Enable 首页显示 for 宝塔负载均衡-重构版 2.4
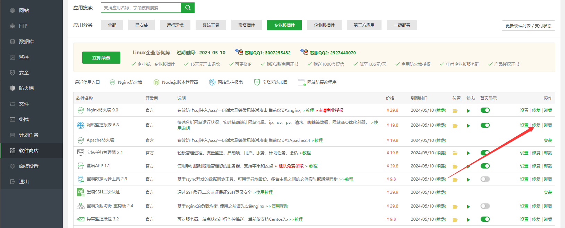This screenshot has height=228, width=565. coord(485,206)
